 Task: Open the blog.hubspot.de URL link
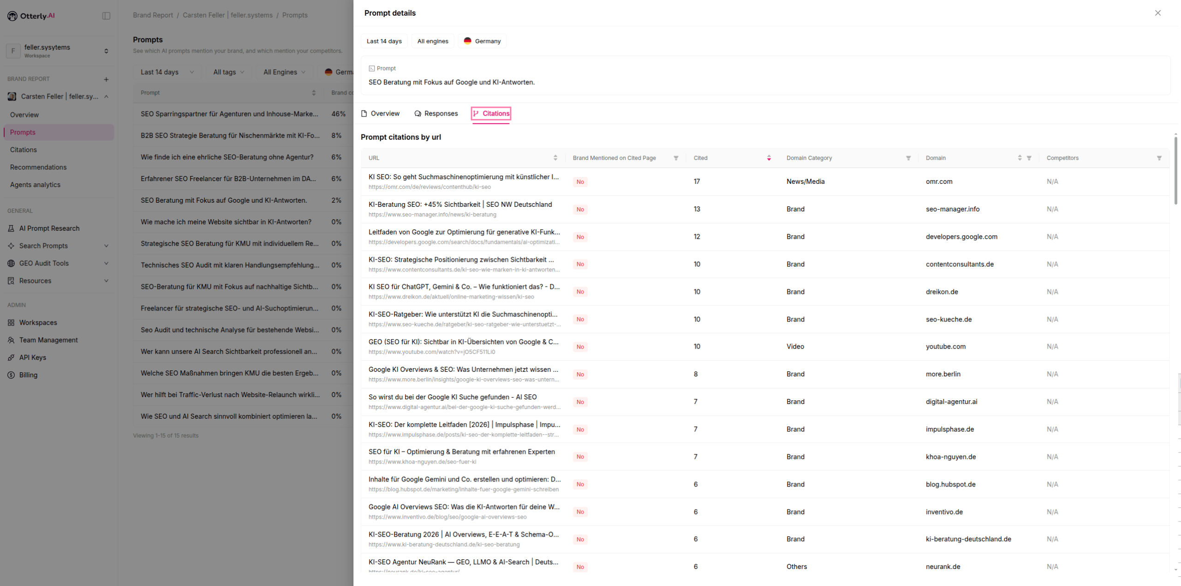[464, 490]
